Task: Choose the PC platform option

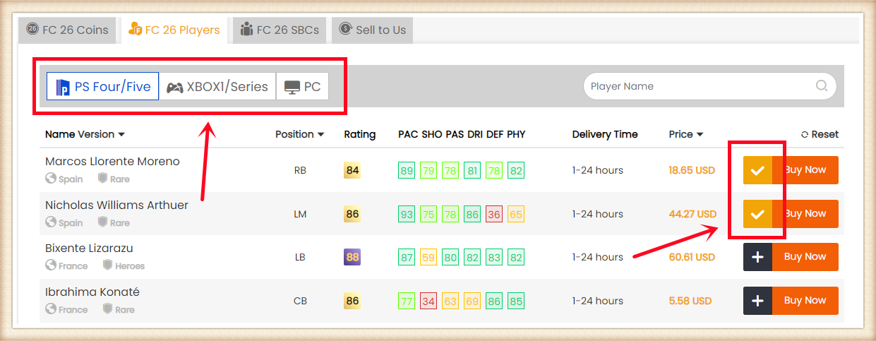Action: coord(302,87)
